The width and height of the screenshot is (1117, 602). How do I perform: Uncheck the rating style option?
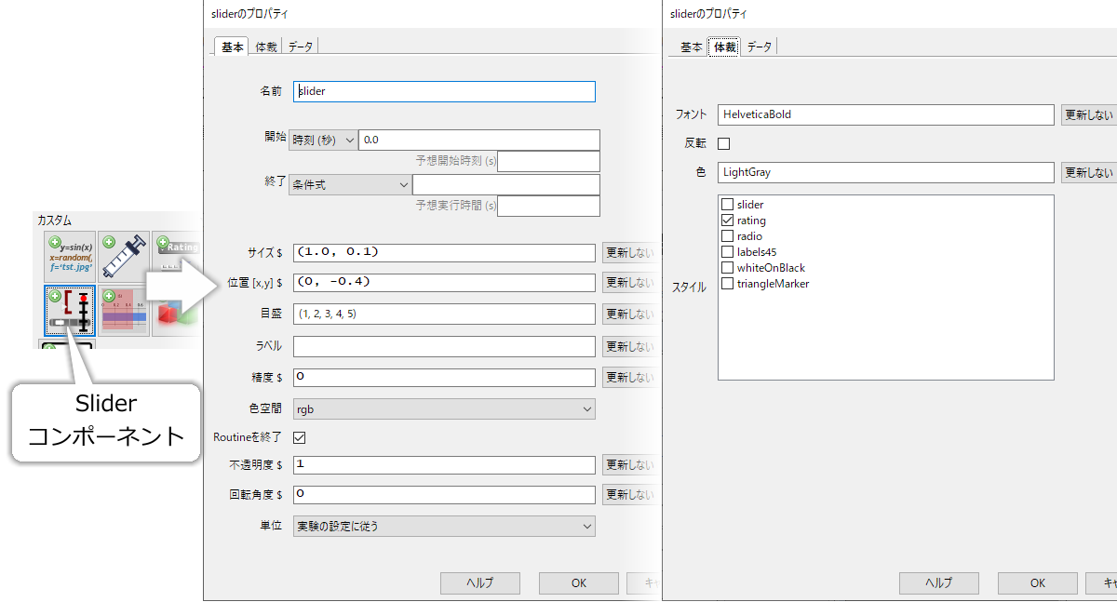pyautogui.click(x=727, y=221)
